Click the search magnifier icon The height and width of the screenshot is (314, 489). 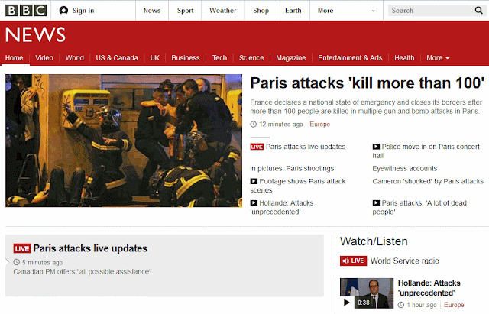(478, 10)
